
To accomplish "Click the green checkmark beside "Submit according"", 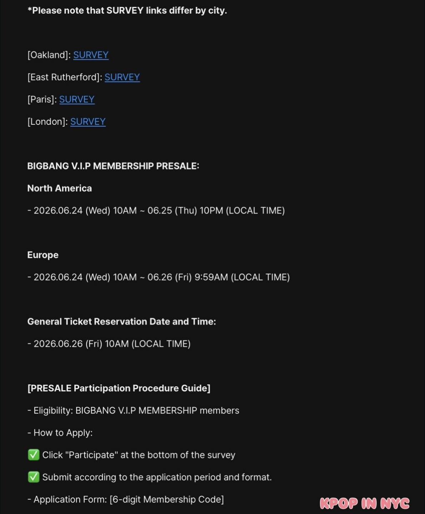I will pyautogui.click(x=34, y=477).
